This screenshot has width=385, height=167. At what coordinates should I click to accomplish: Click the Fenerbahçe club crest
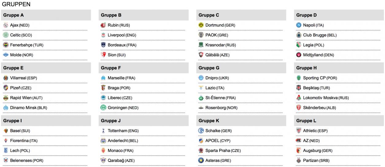(x=6, y=45)
